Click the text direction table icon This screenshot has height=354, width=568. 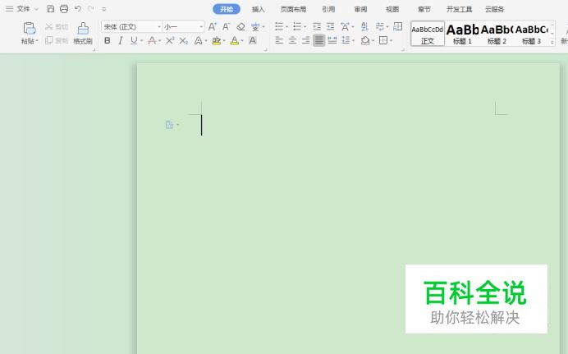(398, 26)
